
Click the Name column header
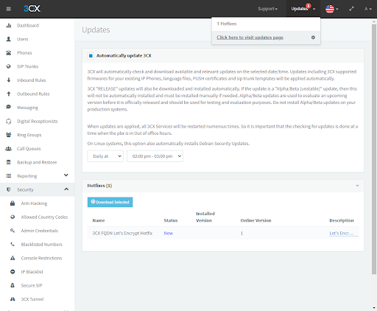[x=99, y=220]
